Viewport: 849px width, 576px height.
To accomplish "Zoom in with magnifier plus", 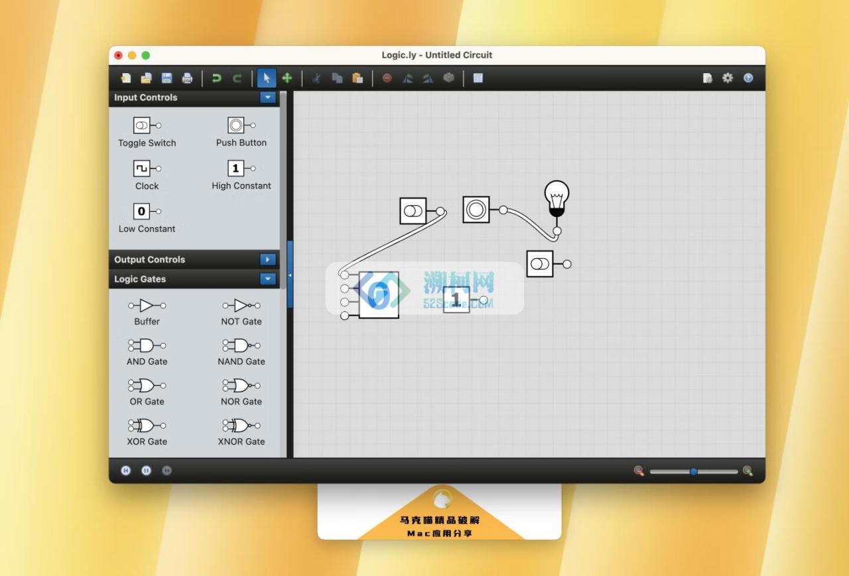I will (x=748, y=471).
